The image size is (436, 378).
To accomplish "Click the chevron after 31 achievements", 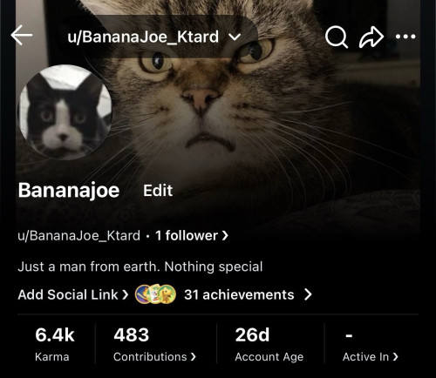I will tap(308, 294).
